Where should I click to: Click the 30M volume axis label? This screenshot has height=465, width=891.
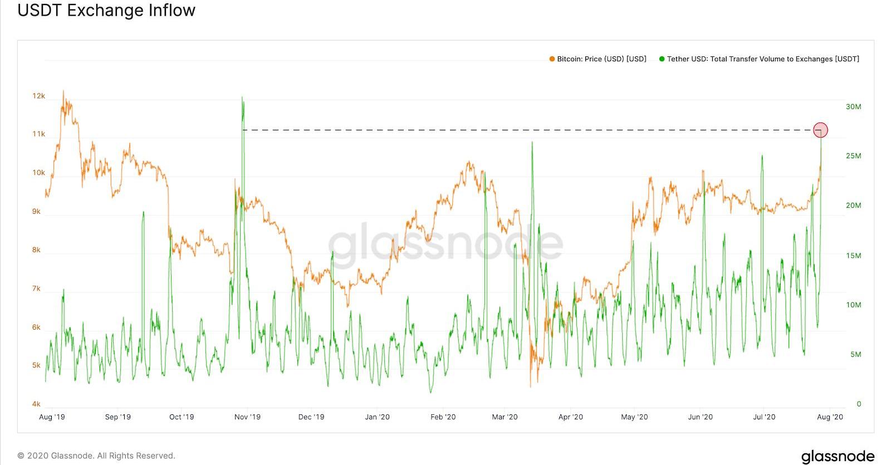853,106
